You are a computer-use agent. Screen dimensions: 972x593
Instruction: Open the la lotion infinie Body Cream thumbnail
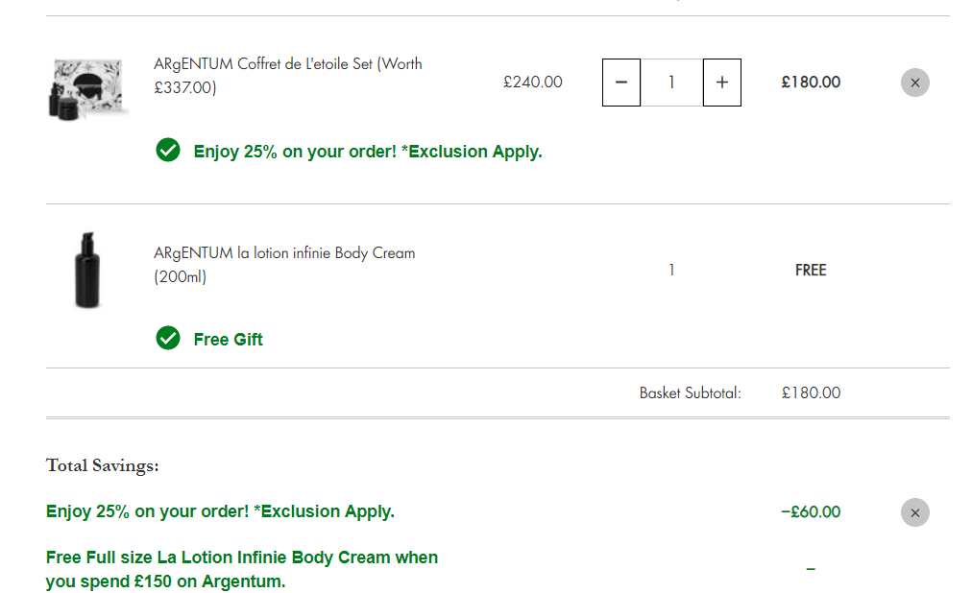pos(87,270)
